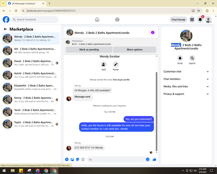The image size is (217, 174).
Task: Expand the Privacy & support section
Action: (x=186, y=94)
